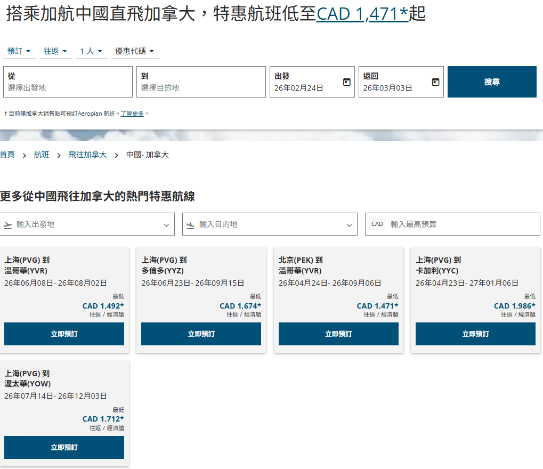This screenshot has height=469, width=543.
Task: Book the 上海(PVG) to 卡加利(YYC) flight
Action: click(x=475, y=334)
